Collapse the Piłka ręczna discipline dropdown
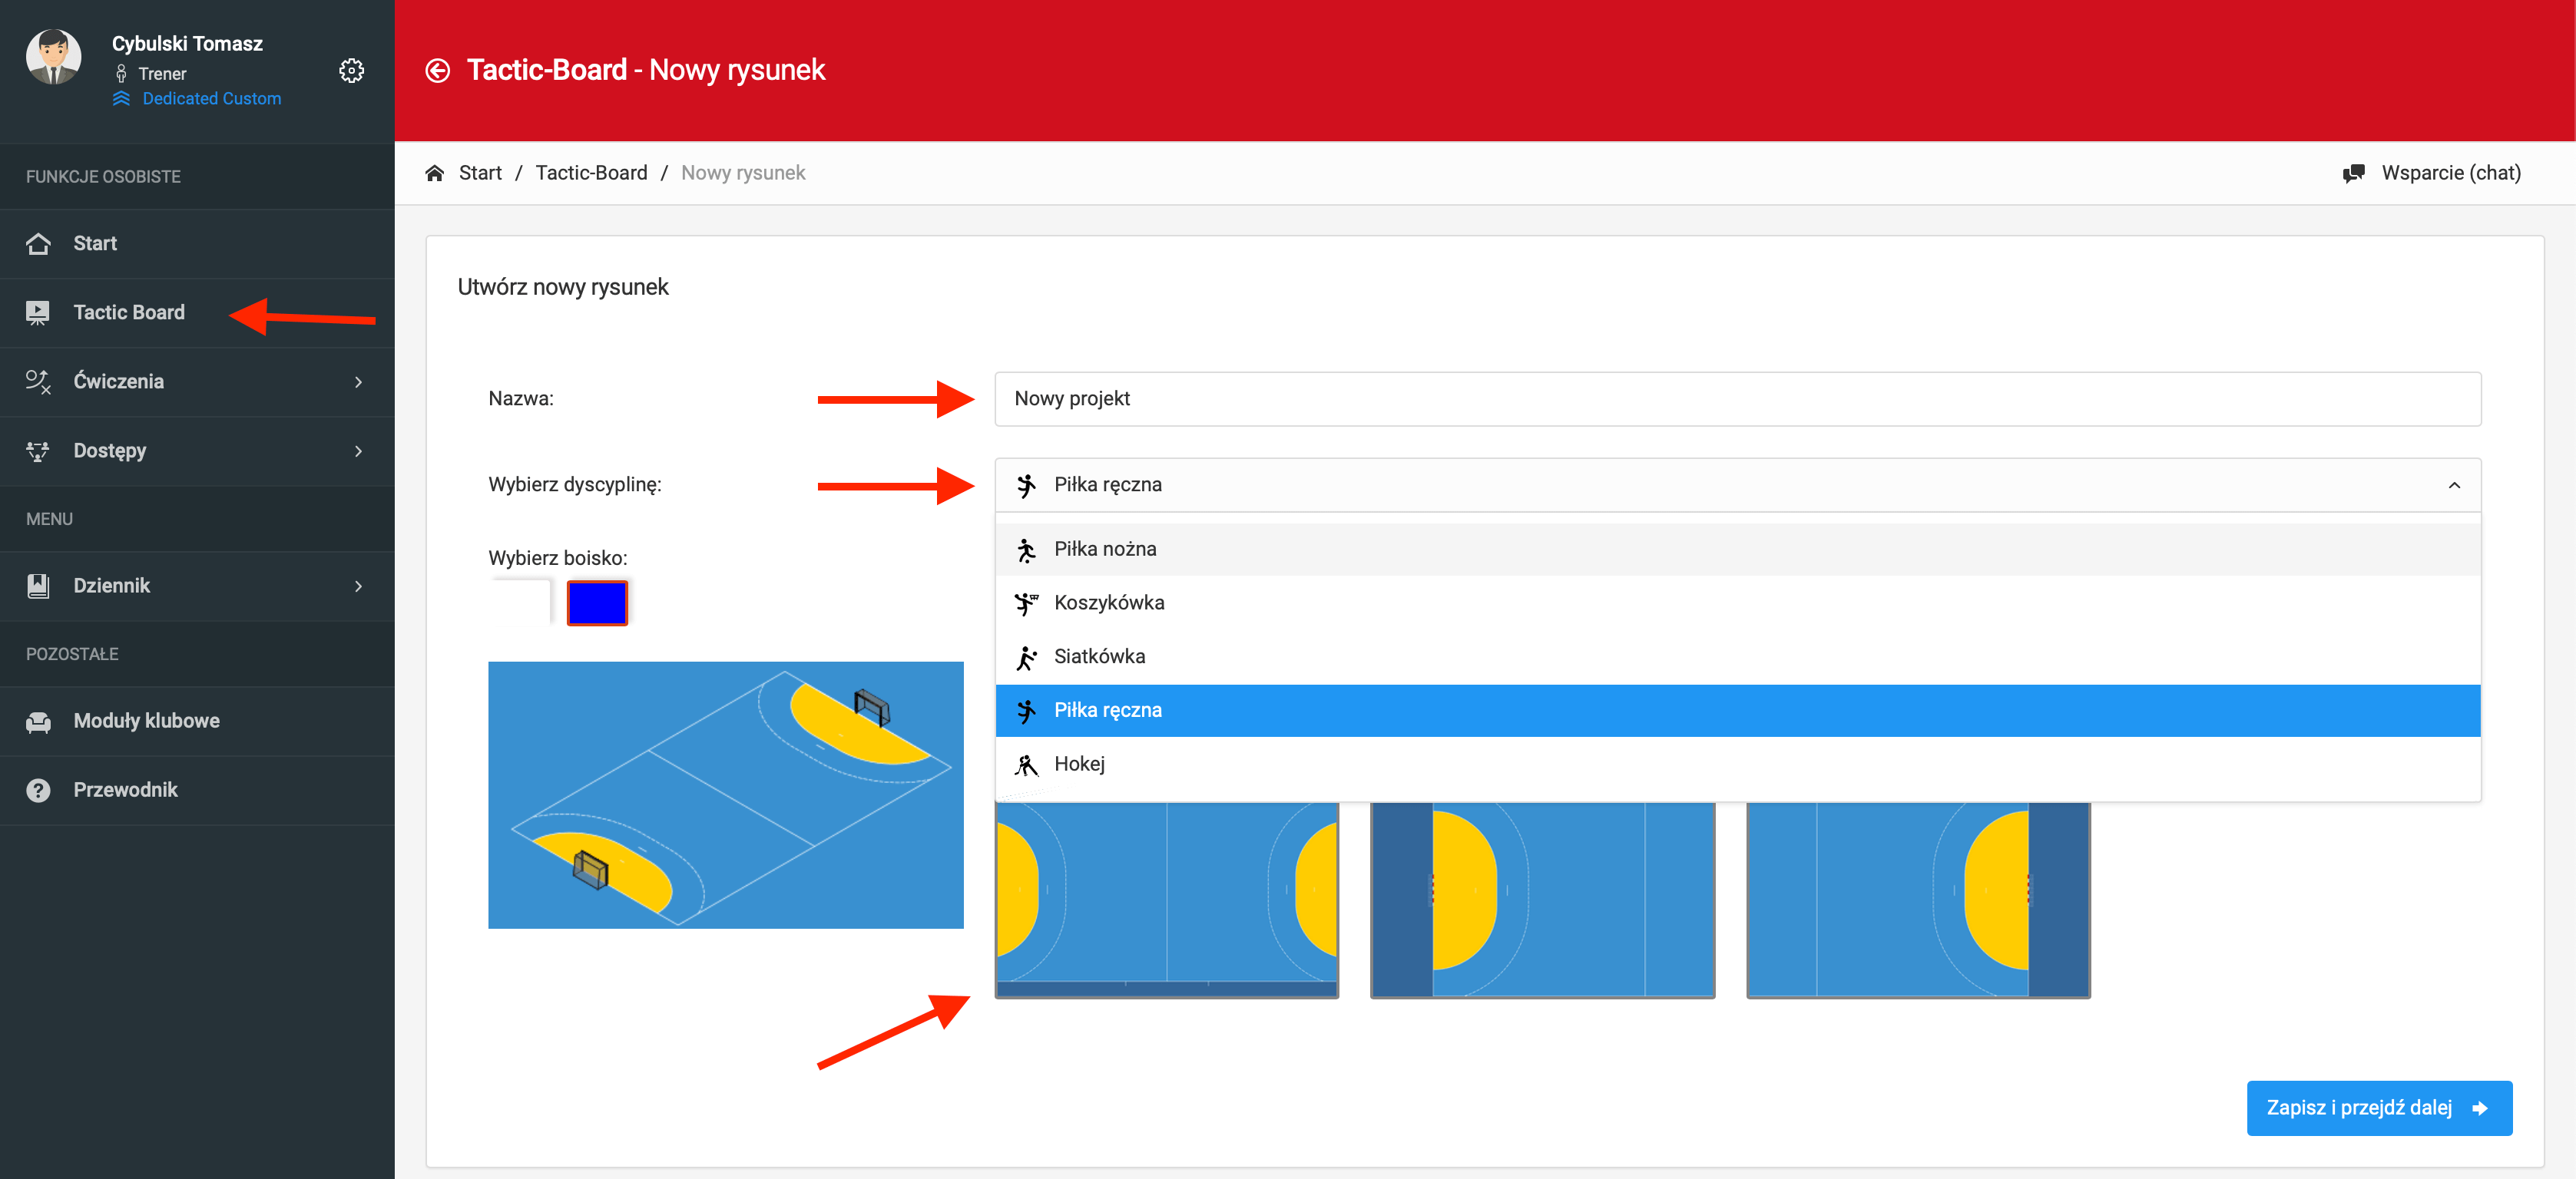Screen dimensions: 2576x1179 pyautogui.click(x=2453, y=486)
